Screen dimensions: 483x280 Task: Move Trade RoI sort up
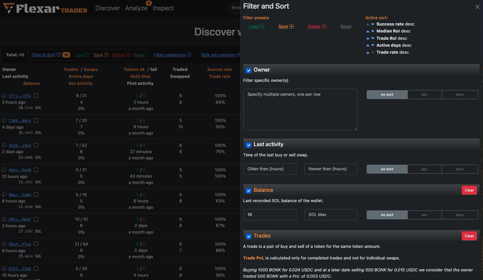point(367,38)
